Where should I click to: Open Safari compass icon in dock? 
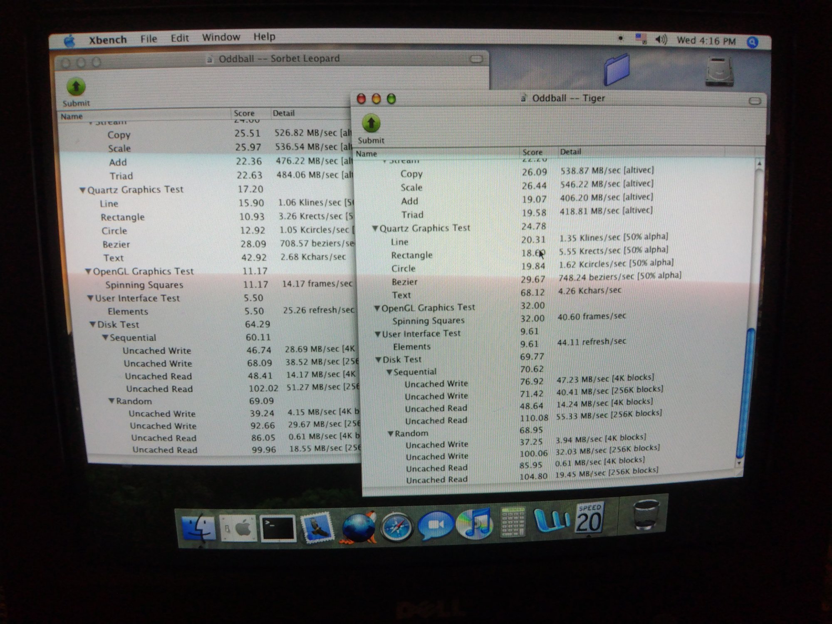coord(397,527)
